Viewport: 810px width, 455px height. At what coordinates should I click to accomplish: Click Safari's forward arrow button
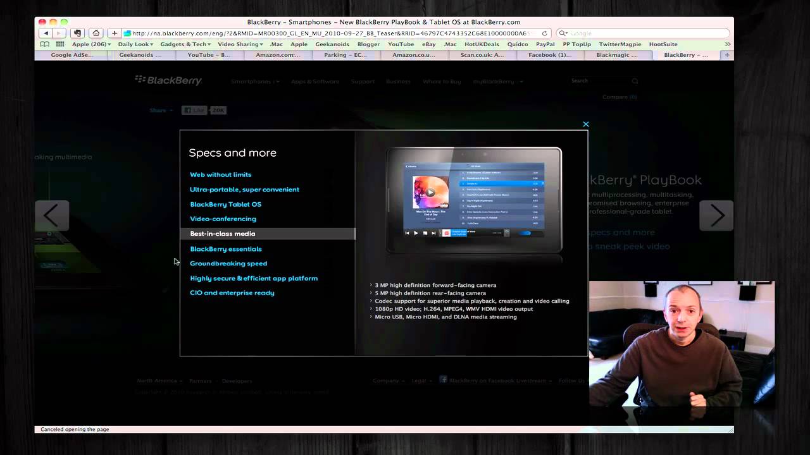pos(59,33)
